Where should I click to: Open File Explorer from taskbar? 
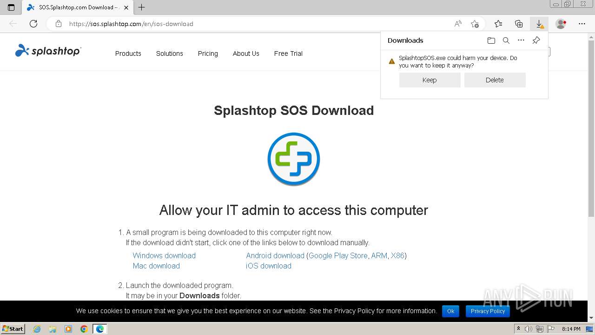(x=53, y=329)
